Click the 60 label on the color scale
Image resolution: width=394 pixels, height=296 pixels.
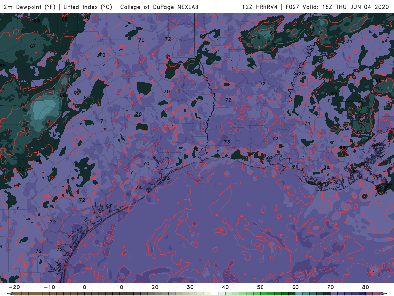[295, 287]
